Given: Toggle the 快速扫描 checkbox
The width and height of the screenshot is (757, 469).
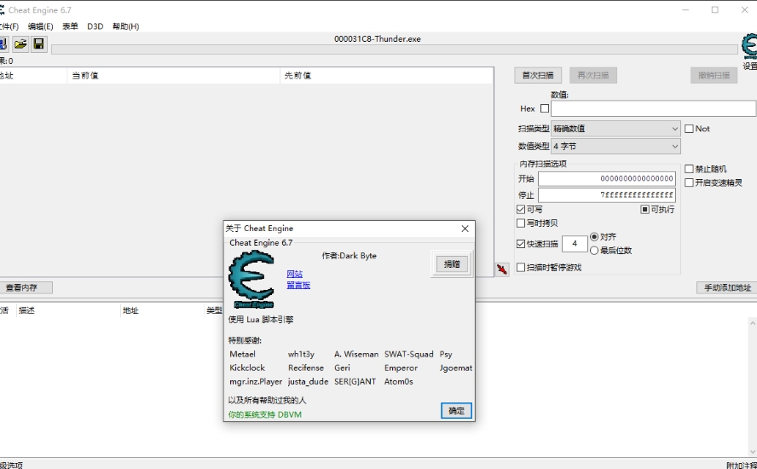Looking at the screenshot, I should click(520, 244).
